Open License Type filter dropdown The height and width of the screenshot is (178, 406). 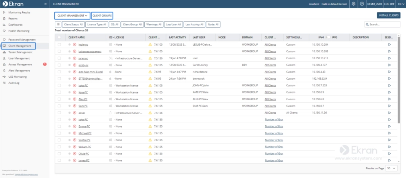tap(97, 24)
